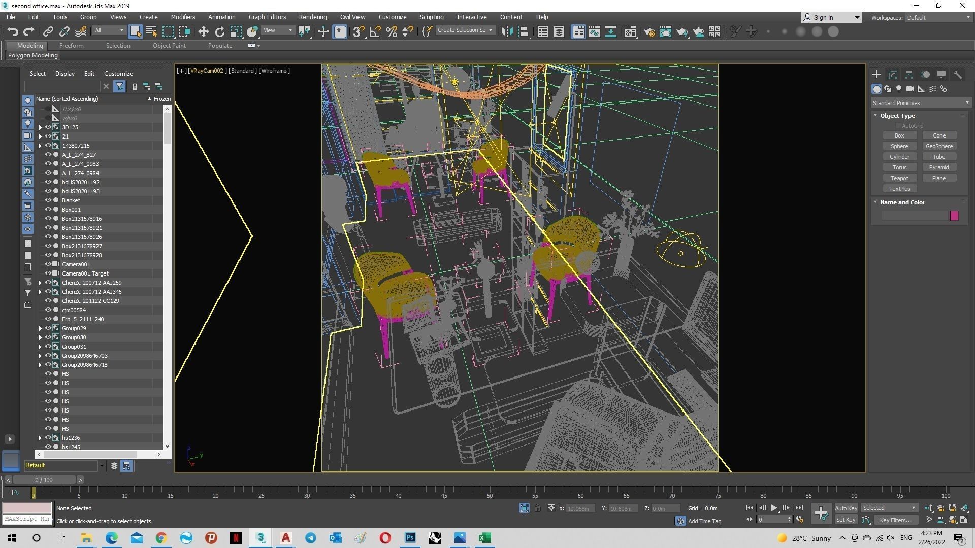The height and width of the screenshot is (548, 975).
Task: Open the Modify panel tab icon
Action: click(892, 75)
